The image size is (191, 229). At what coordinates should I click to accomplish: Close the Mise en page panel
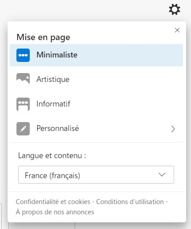(177, 30)
